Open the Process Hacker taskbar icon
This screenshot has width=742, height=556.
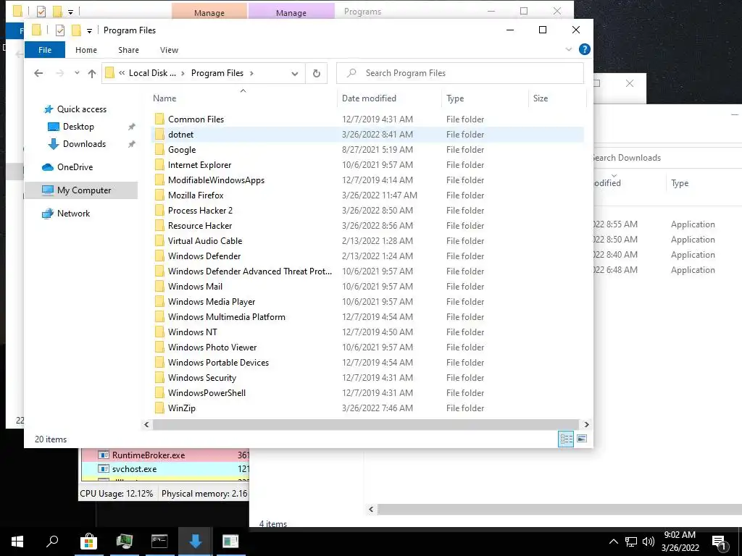[x=124, y=542]
